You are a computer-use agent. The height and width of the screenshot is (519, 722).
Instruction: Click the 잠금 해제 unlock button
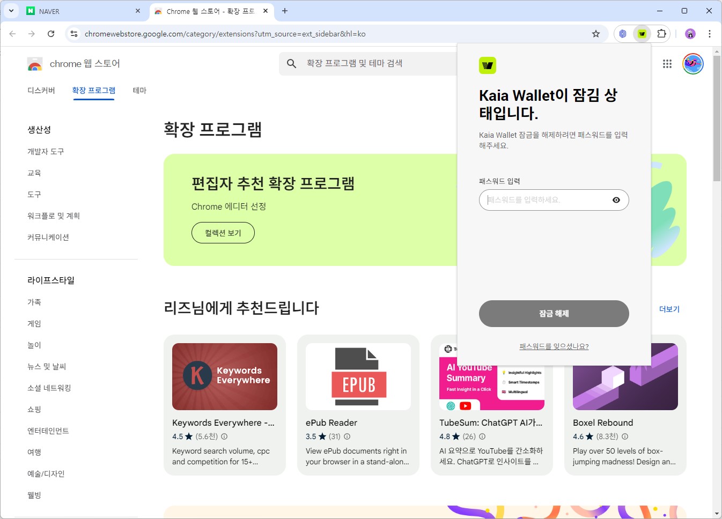pos(554,314)
